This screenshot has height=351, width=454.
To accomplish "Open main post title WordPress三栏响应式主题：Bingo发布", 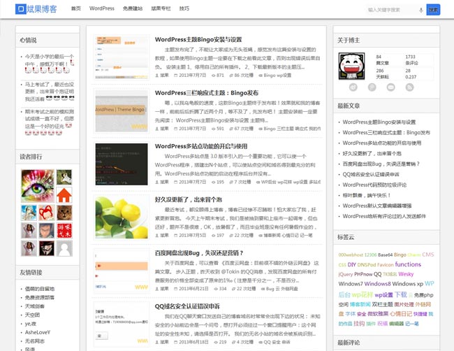I will point(207,93).
